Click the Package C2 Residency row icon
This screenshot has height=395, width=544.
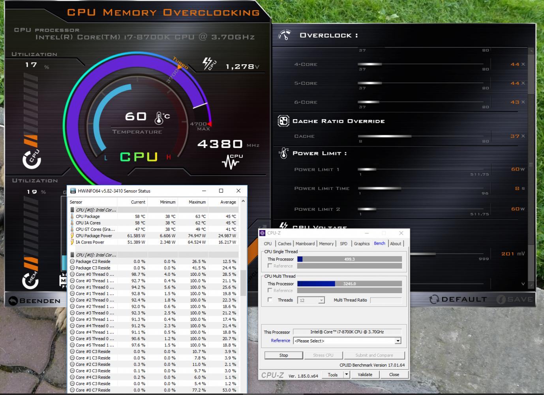click(x=72, y=261)
